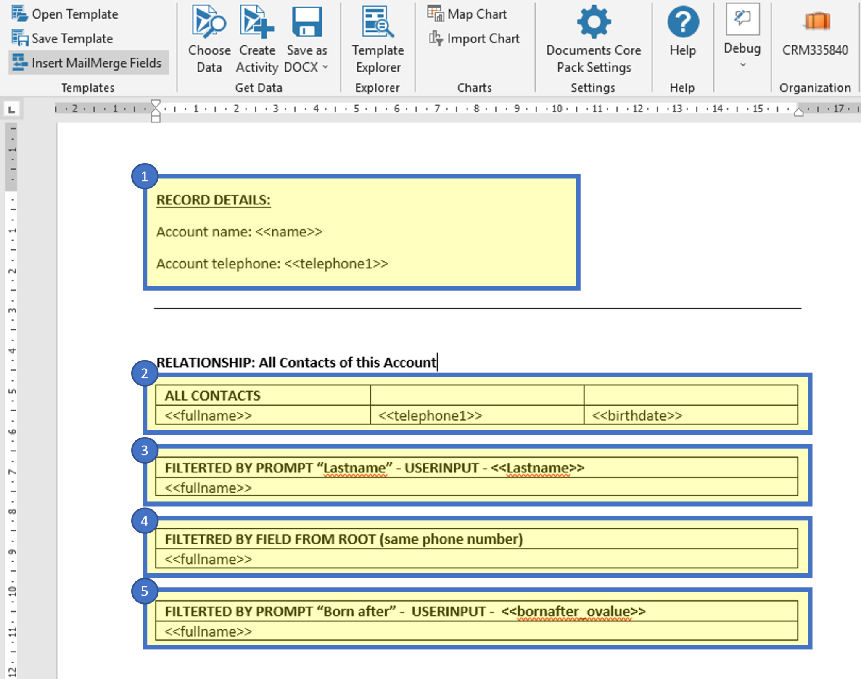Click Insert MailMerge Fields button
This screenshot has height=679, width=861.
click(x=88, y=63)
